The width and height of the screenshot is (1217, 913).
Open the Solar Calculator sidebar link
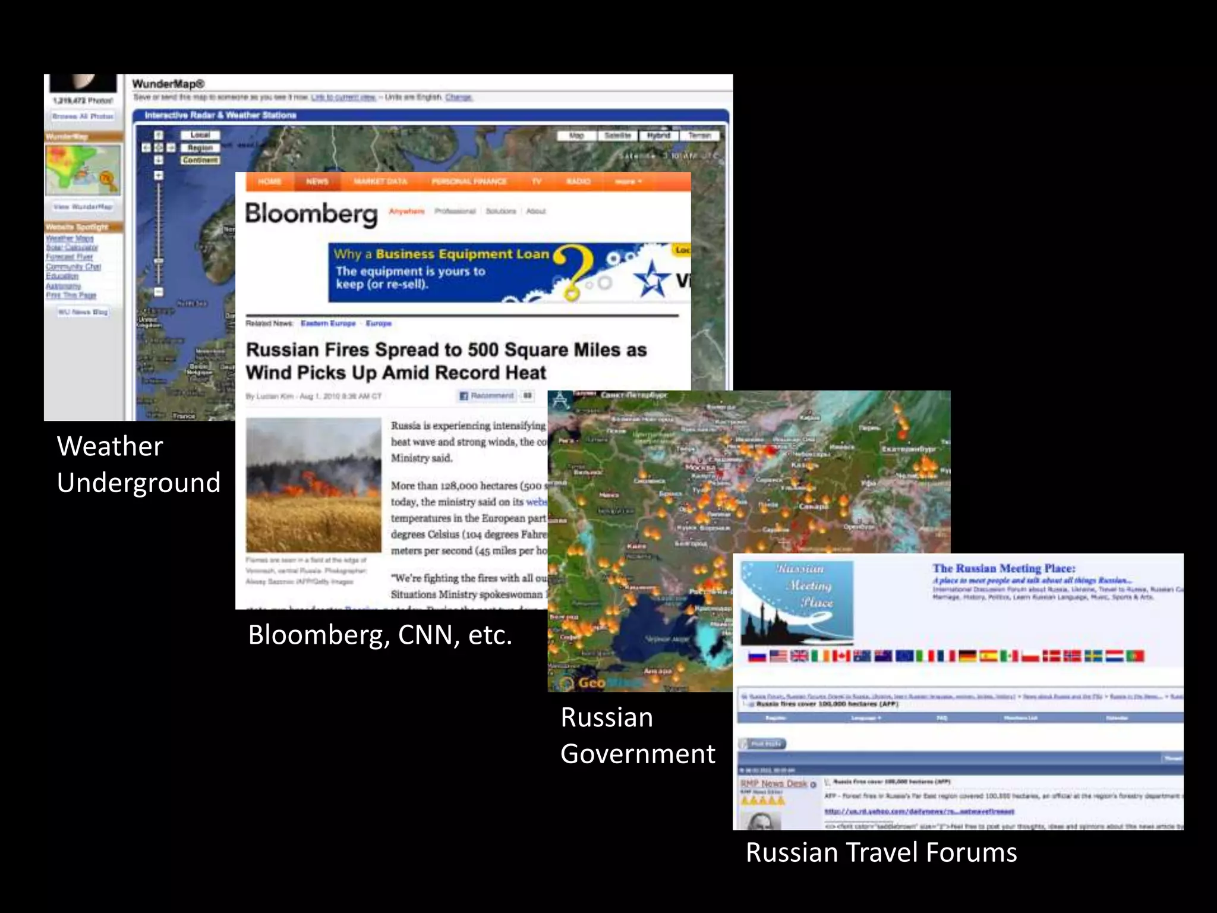pos(72,247)
